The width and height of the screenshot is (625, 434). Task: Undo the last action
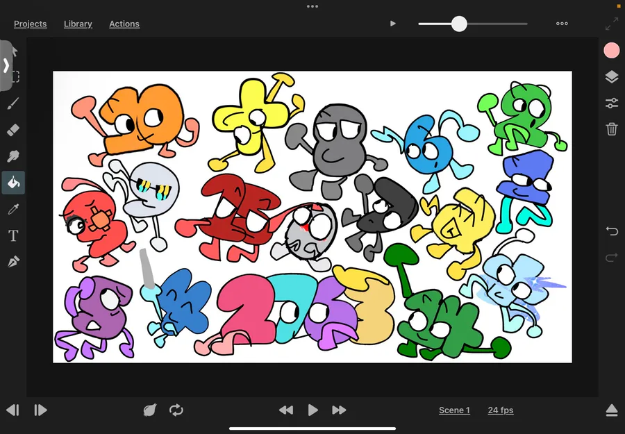point(611,231)
